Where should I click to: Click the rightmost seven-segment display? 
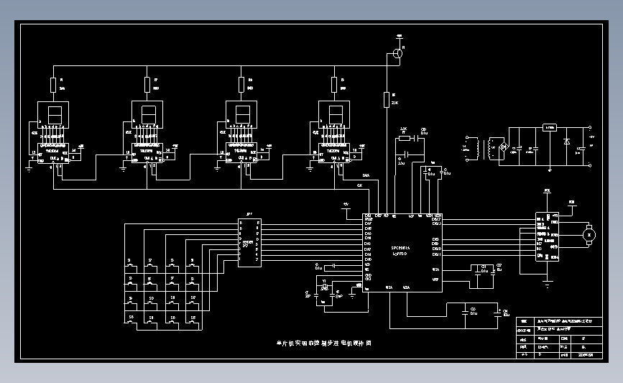[334, 114]
